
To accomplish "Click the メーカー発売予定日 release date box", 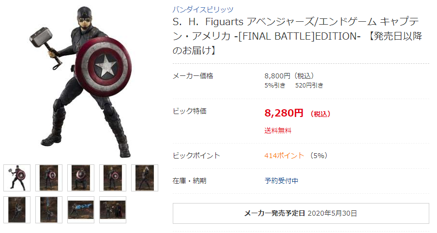I will click(301, 213).
